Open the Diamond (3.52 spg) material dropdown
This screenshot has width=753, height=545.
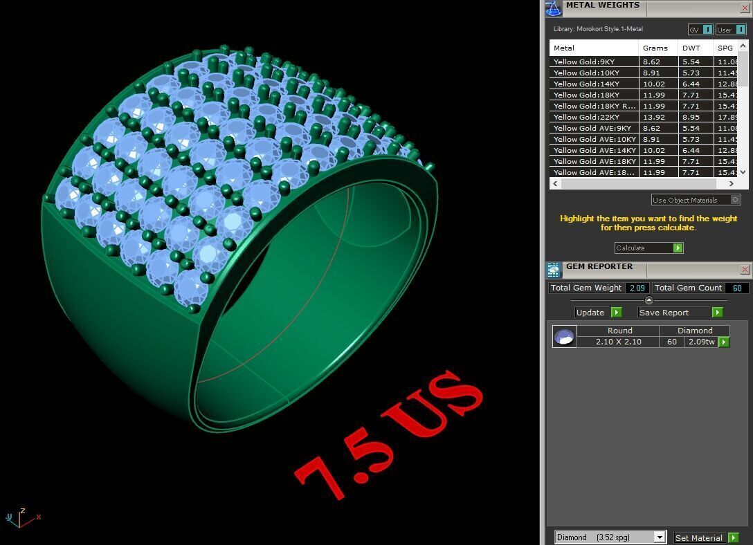click(610, 537)
